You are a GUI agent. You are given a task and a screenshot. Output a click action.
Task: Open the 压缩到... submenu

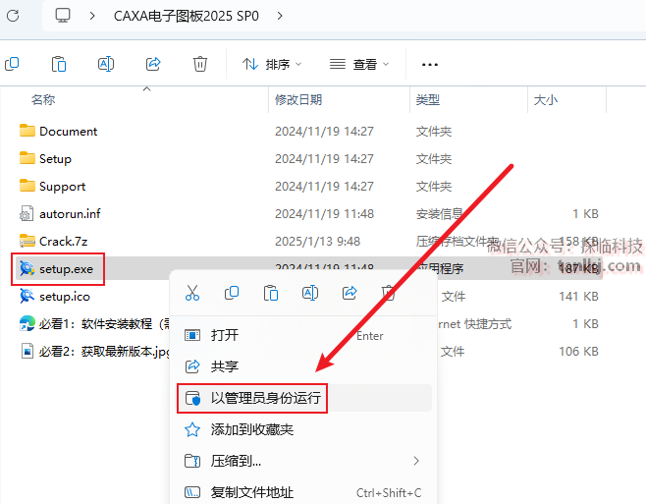coord(304,461)
